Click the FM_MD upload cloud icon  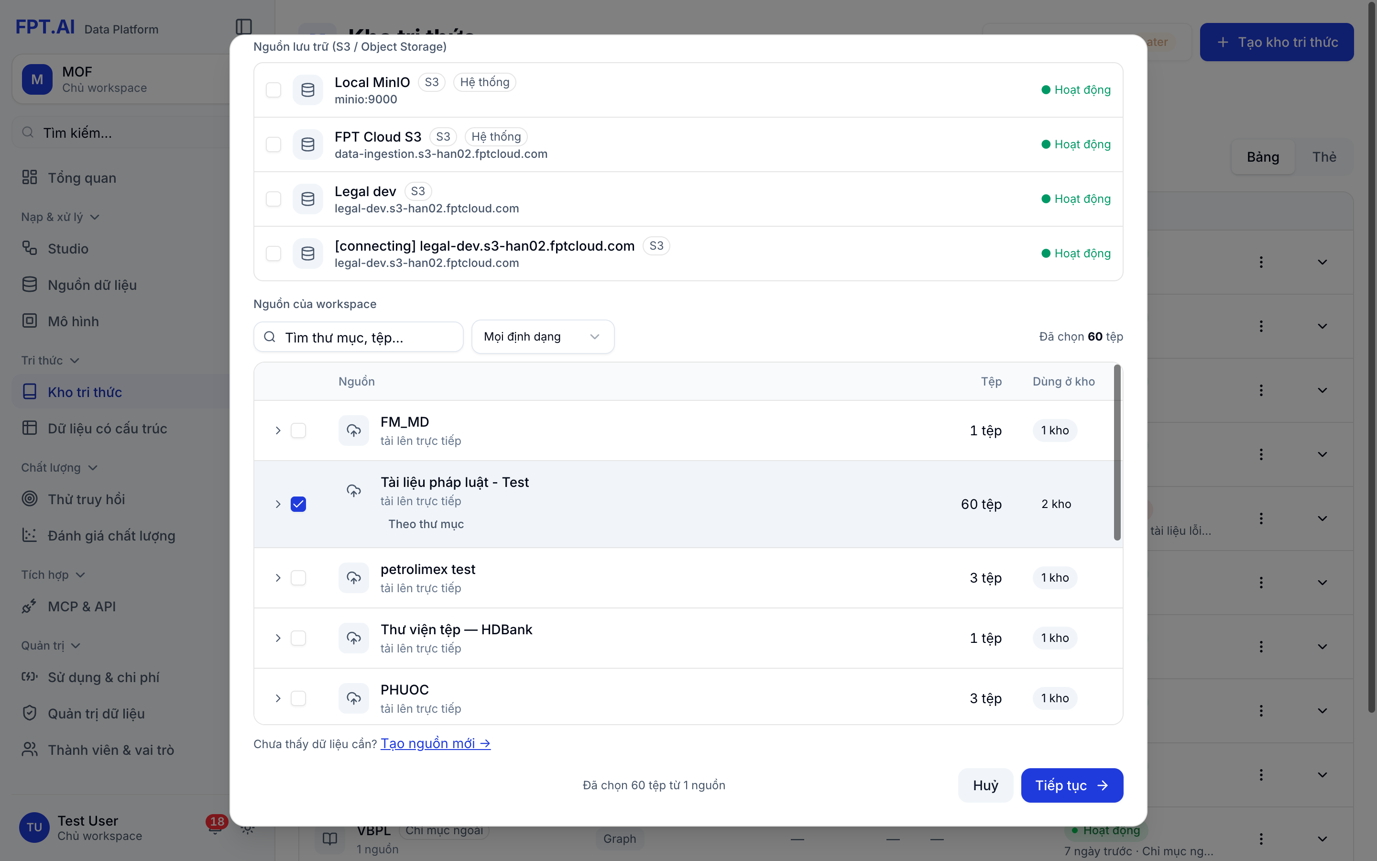354,430
